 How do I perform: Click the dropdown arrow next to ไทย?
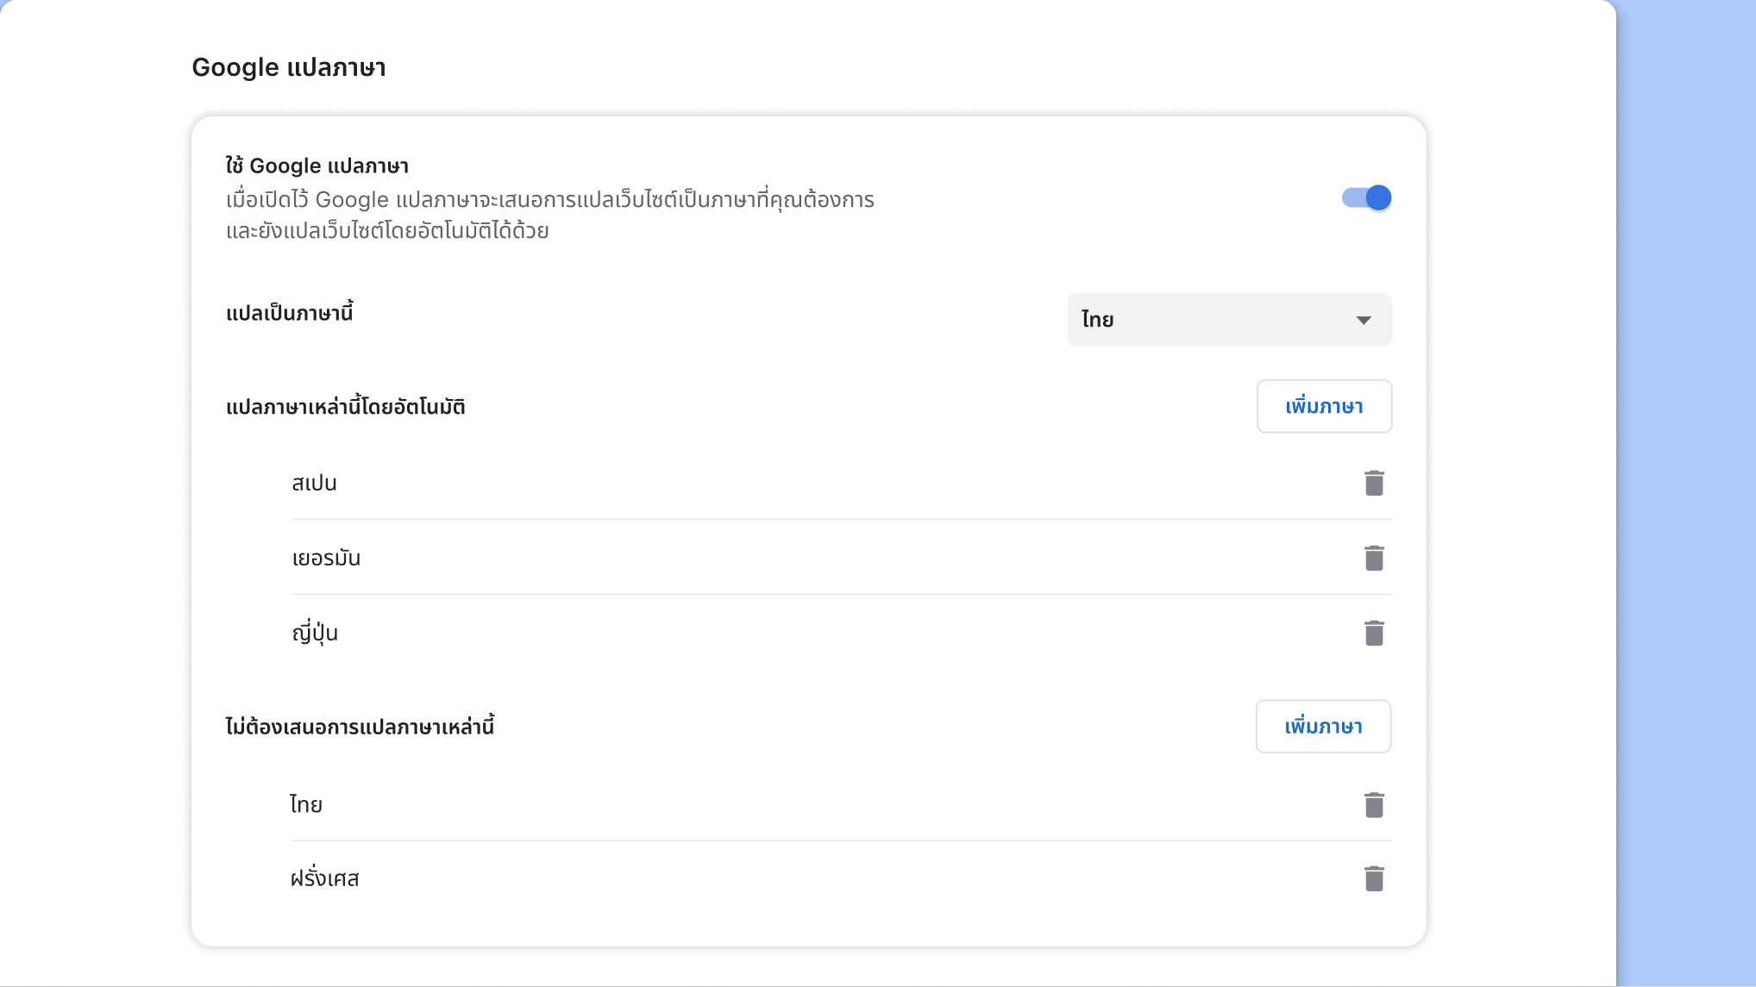click(1364, 320)
